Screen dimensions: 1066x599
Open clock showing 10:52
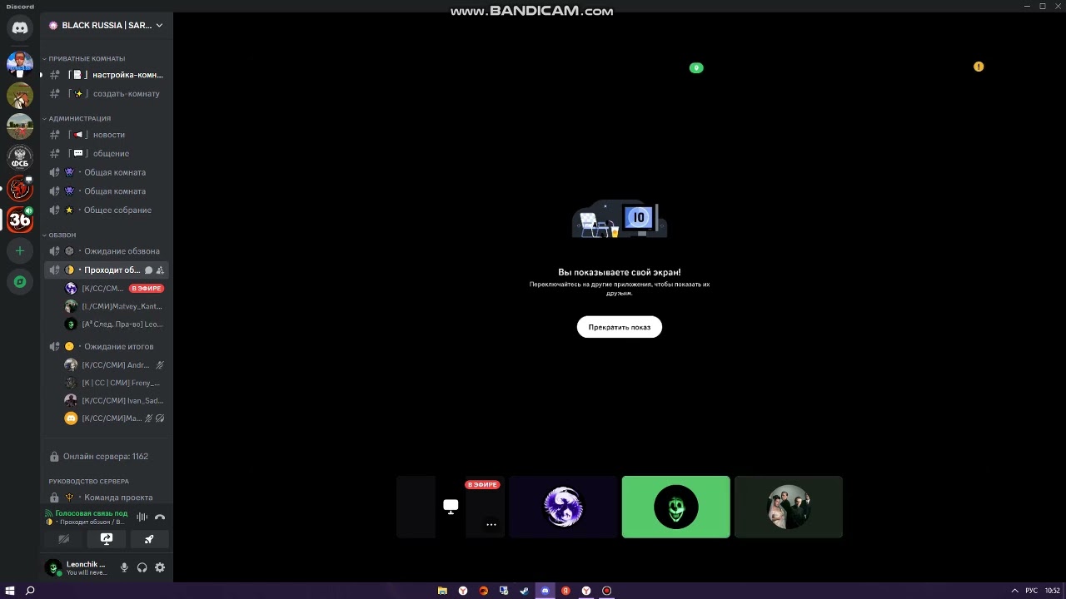pyautogui.click(x=1053, y=591)
